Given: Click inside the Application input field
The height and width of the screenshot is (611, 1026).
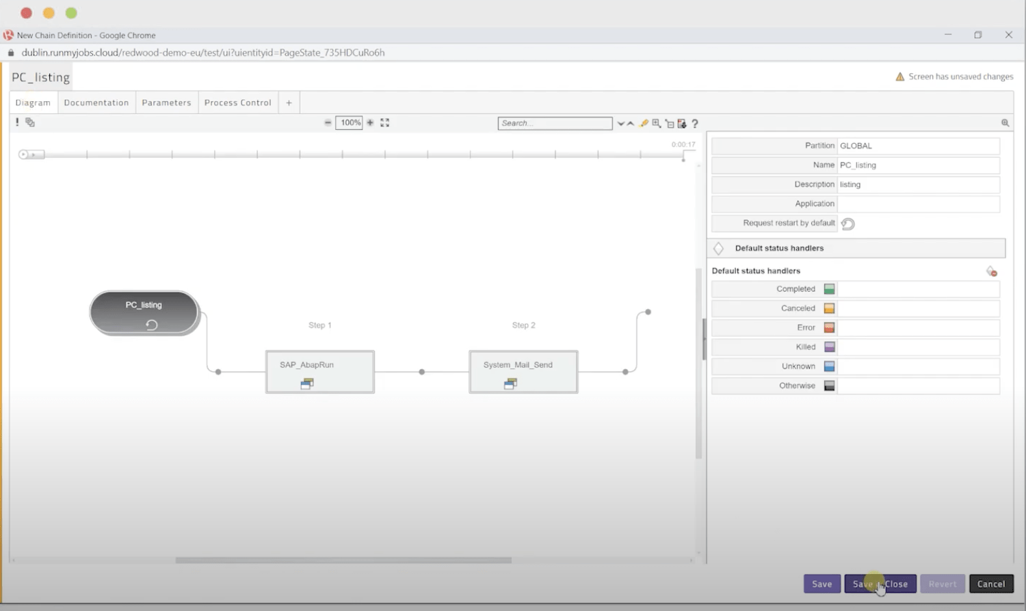Looking at the screenshot, I should 918,204.
